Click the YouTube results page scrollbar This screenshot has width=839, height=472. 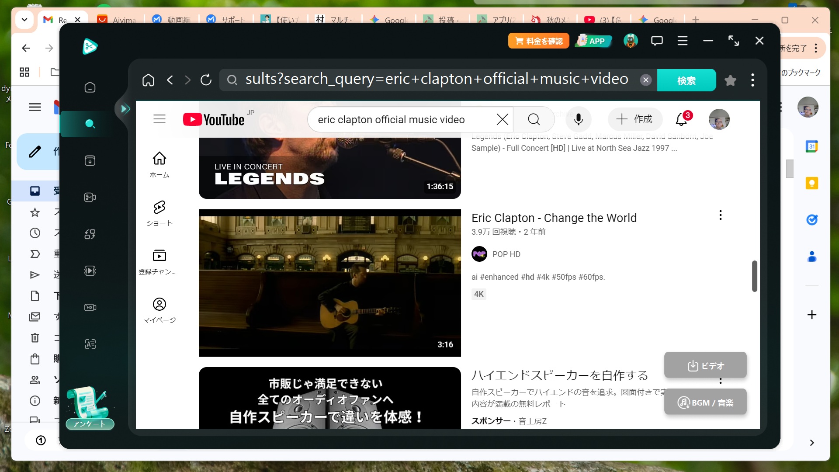pos(754,276)
